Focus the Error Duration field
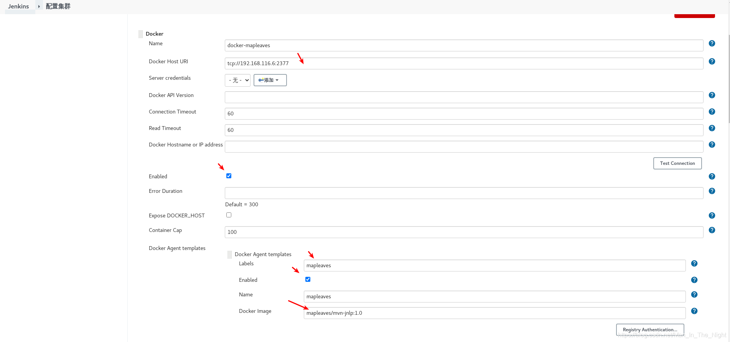 coord(464,193)
